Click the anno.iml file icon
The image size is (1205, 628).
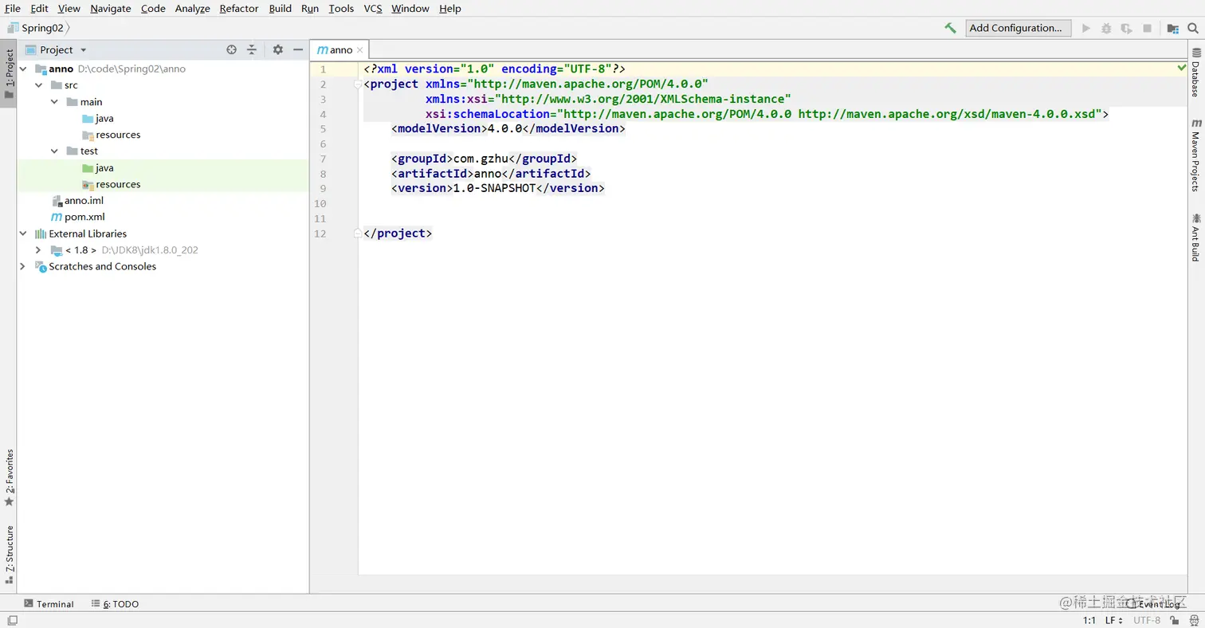[x=57, y=201]
